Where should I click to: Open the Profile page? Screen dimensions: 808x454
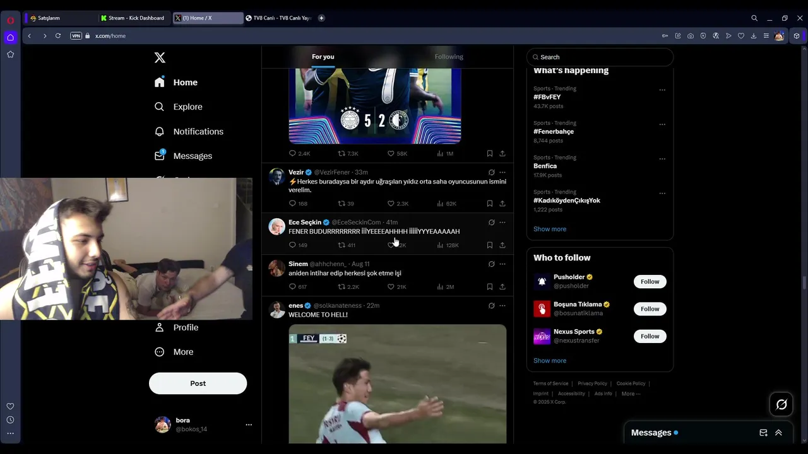click(177, 327)
